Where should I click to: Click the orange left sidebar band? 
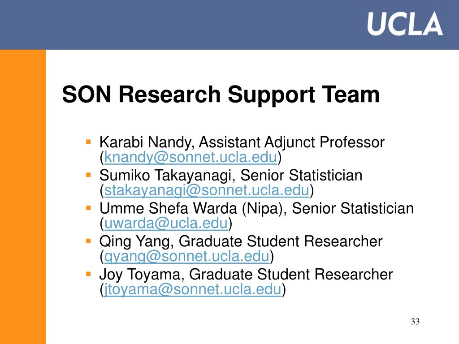click(x=23, y=197)
